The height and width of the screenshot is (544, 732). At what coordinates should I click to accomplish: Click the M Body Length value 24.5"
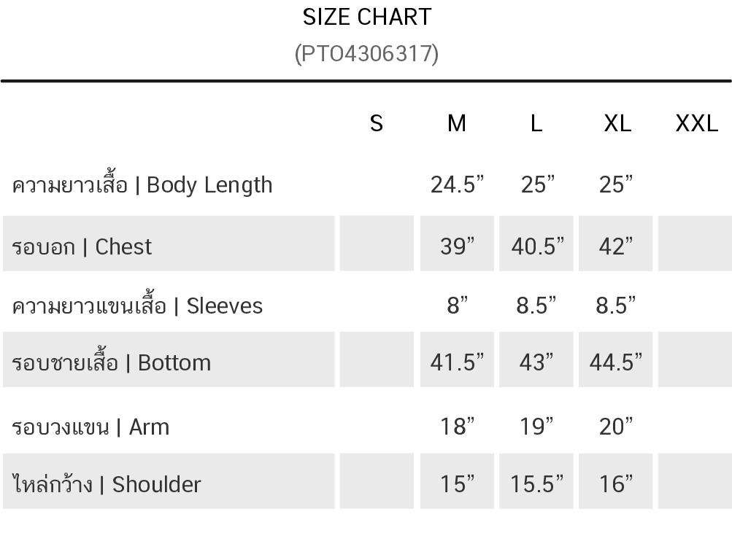(x=457, y=185)
